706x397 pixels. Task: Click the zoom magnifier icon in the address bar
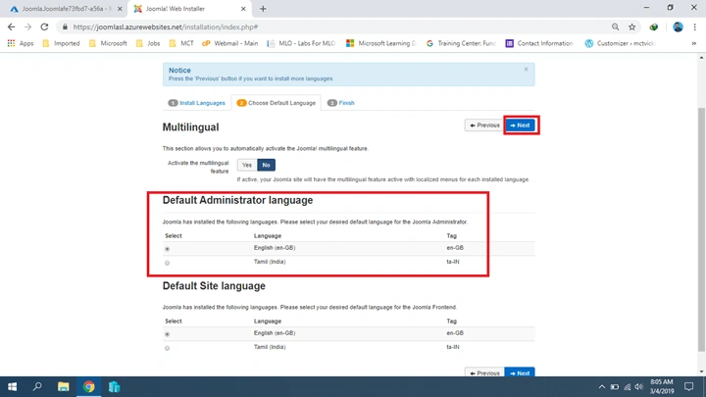(x=615, y=27)
